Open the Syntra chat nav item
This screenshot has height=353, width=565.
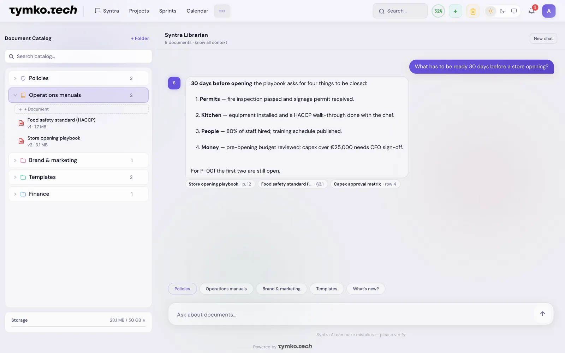coord(107,11)
